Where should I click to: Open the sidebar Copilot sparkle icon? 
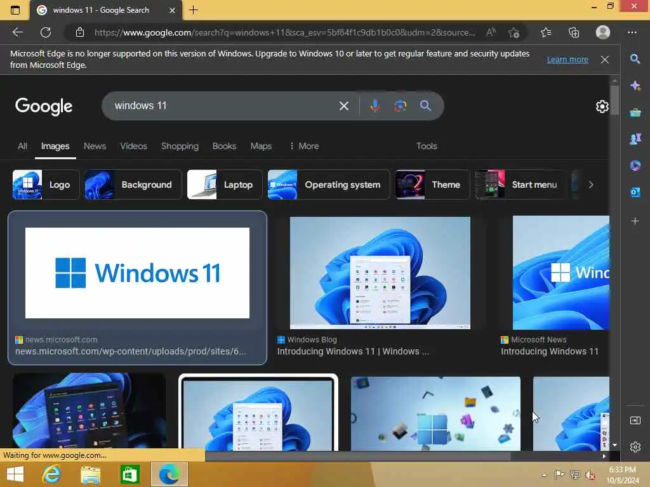point(635,86)
